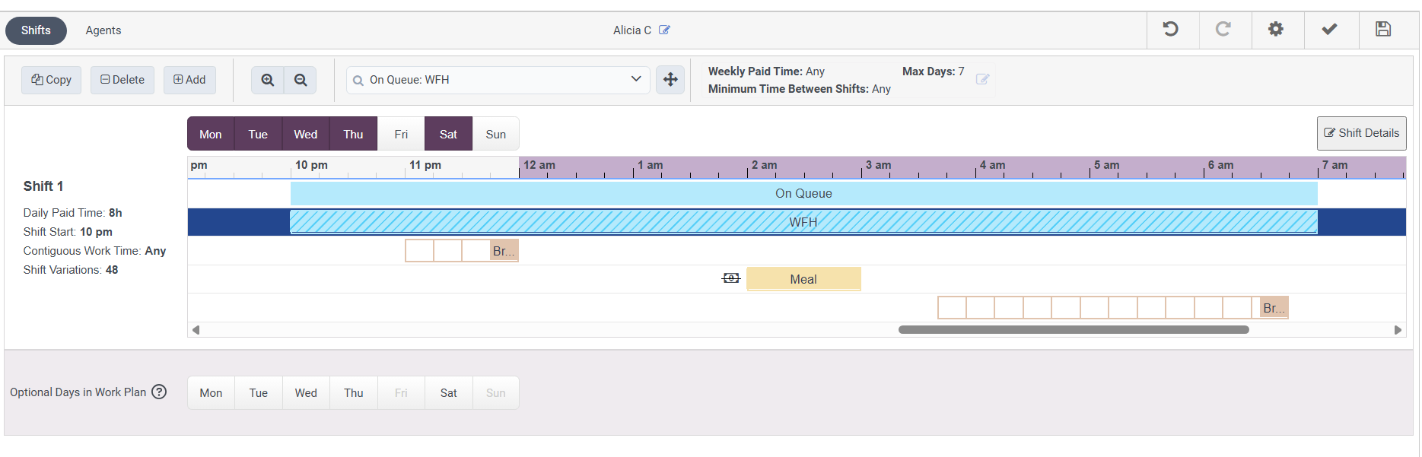Open Shift Details
The image size is (1422, 457).
coord(1361,133)
